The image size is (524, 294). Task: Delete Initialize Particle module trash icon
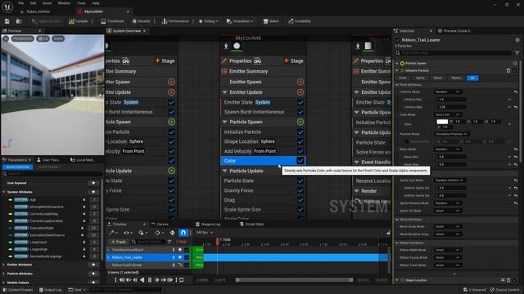click(x=508, y=70)
